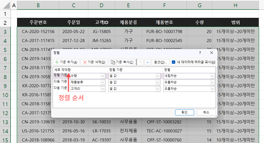The width and height of the screenshot is (264, 143).
Task: Click the 기준 복사 (copy level) button
Action: (122, 62)
